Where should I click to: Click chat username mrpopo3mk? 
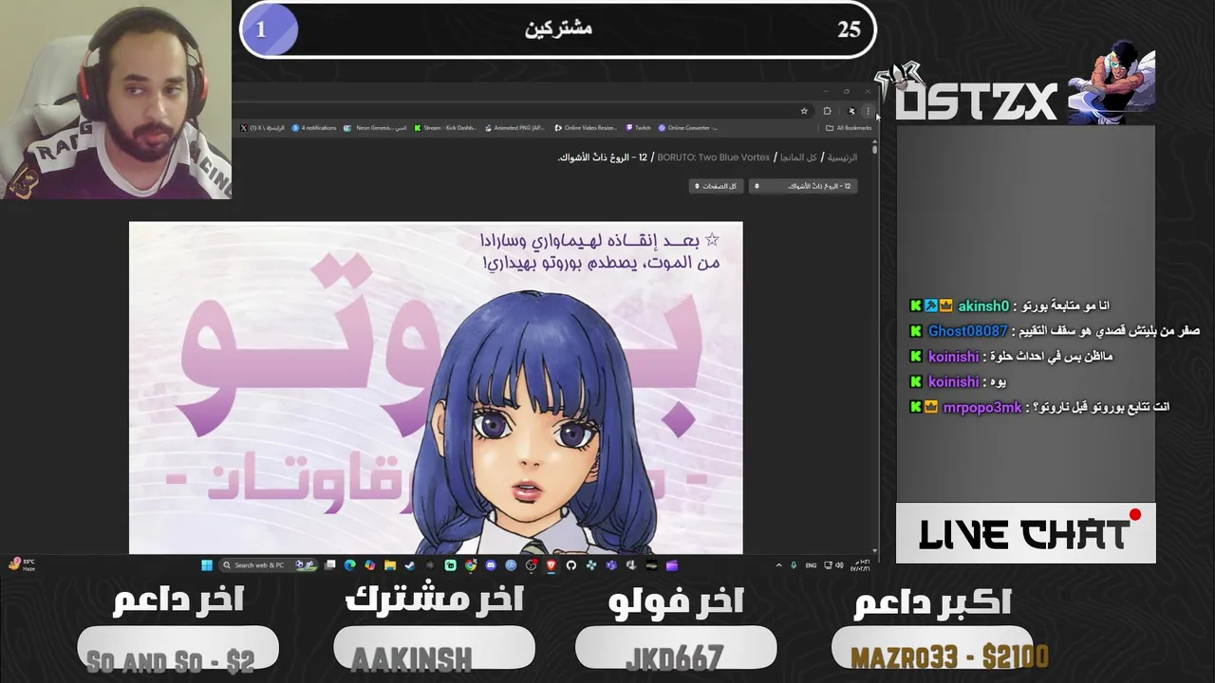point(982,407)
